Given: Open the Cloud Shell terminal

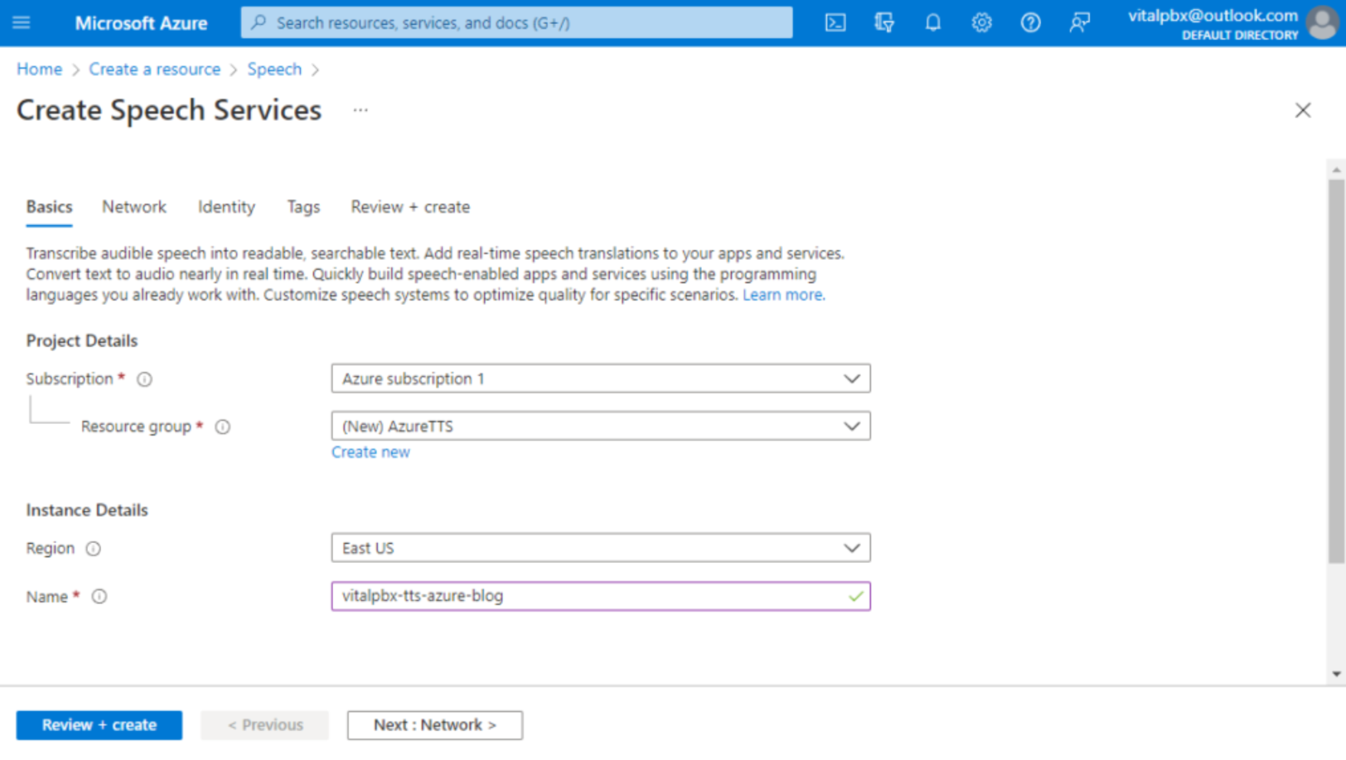Looking at the screenshot, I should [835, 22].
